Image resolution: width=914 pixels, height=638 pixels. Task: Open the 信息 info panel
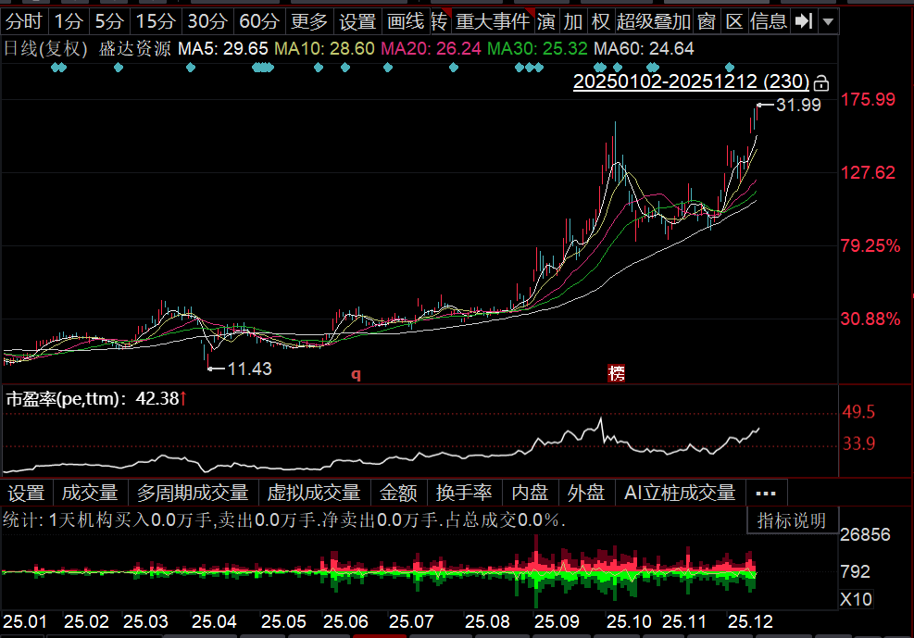click(769, 21)
